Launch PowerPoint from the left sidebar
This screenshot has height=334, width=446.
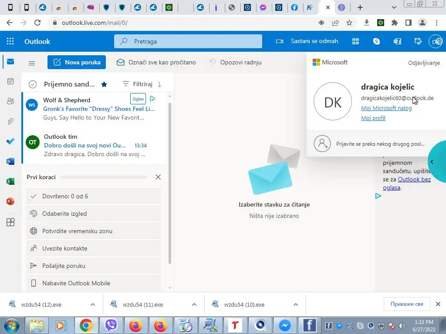tap(10, 201)
